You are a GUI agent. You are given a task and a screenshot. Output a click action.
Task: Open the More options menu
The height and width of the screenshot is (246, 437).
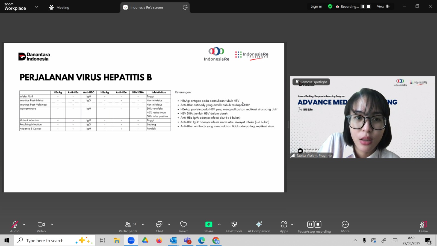click(x=345, y=227)
